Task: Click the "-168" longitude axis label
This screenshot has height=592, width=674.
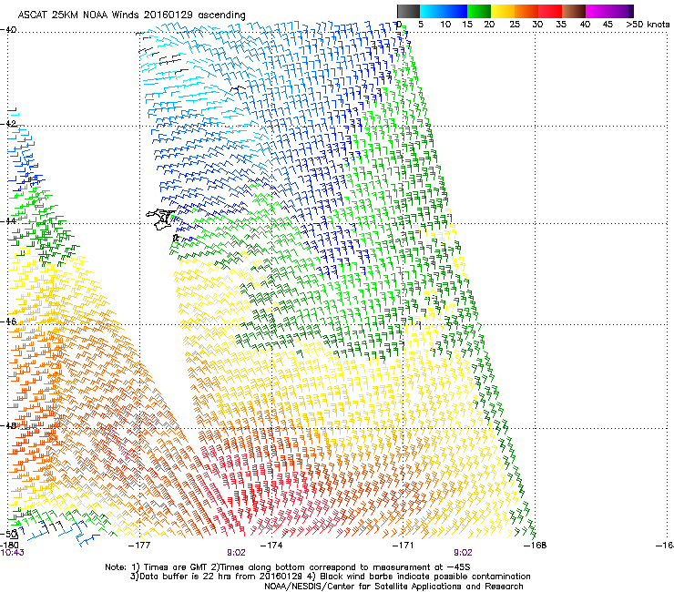Action: point(536,546)
